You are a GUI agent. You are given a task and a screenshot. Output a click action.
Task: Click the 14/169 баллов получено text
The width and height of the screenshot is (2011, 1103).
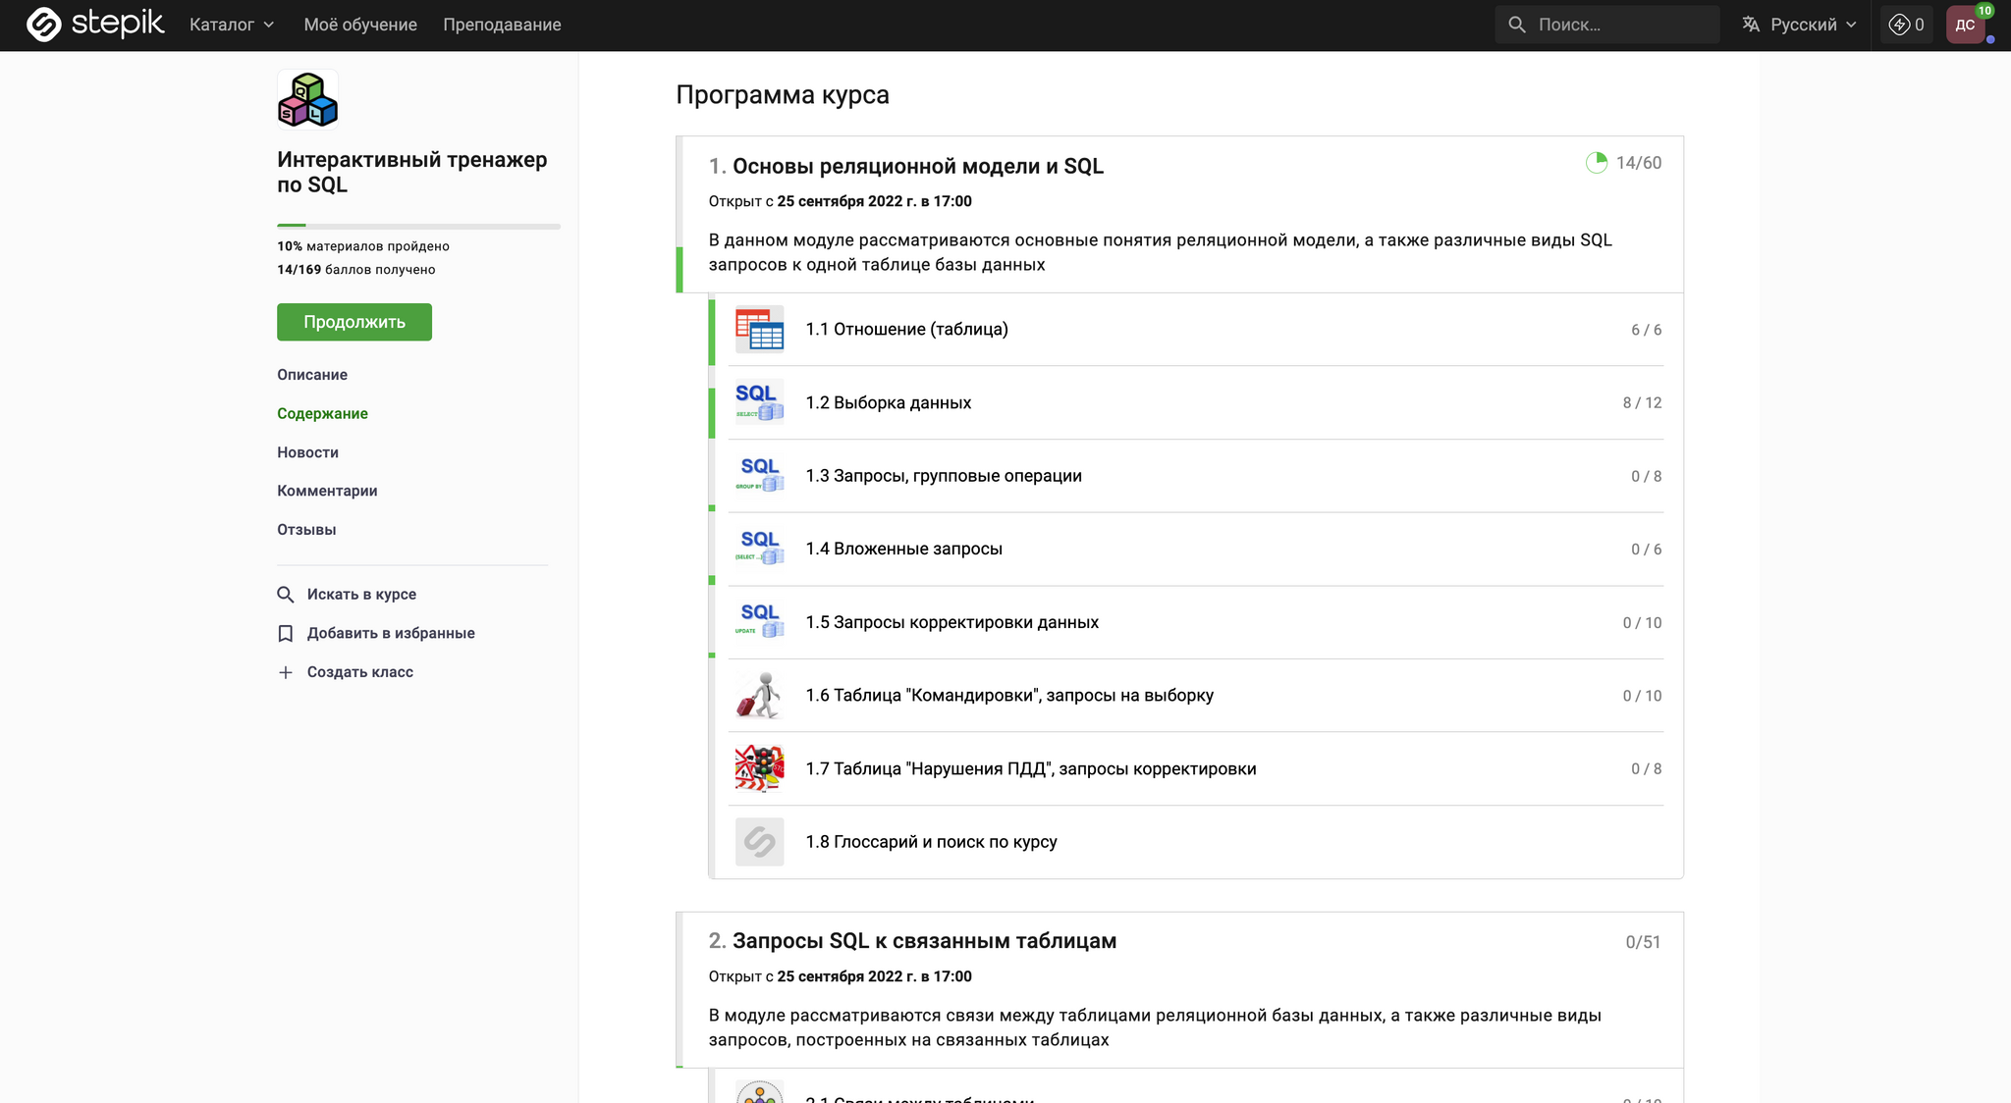click(x=356, y=270)
